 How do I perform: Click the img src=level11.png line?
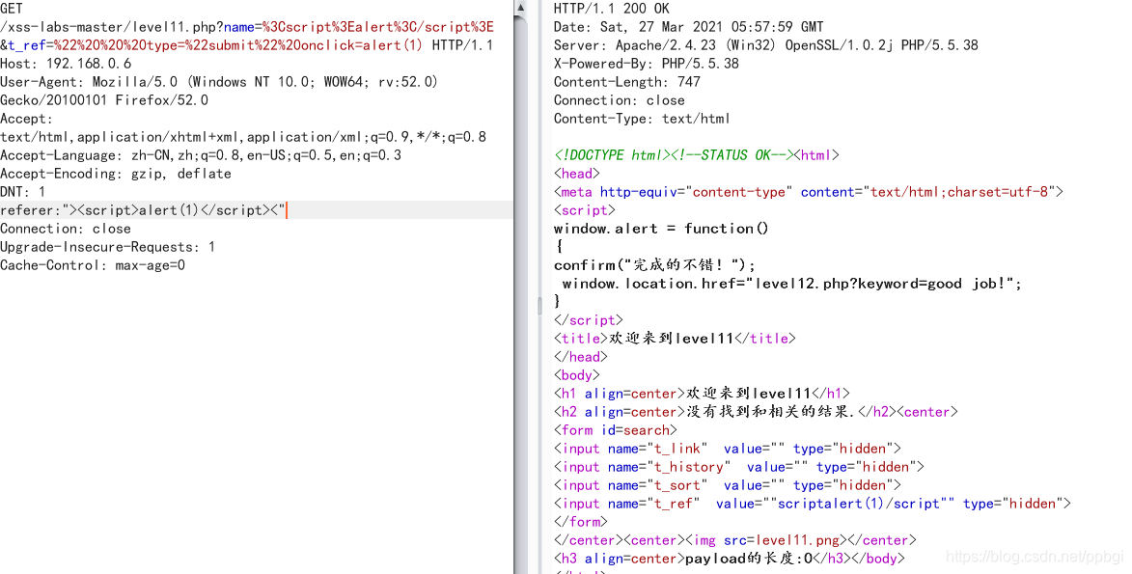735,540
